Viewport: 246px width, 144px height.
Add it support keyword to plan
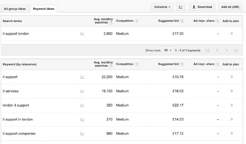click(x=232, y=77)
